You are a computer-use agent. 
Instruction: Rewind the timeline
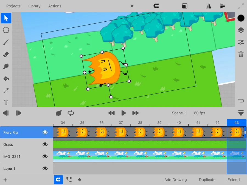pyautogui.click(x=111, y=113)
